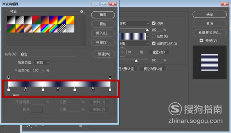Click the scale percentage field showing 100

coord(157,60)
